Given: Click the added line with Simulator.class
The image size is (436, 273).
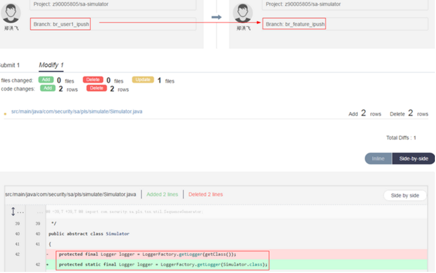Looking at the screenshot, I should tap(236, 265).
